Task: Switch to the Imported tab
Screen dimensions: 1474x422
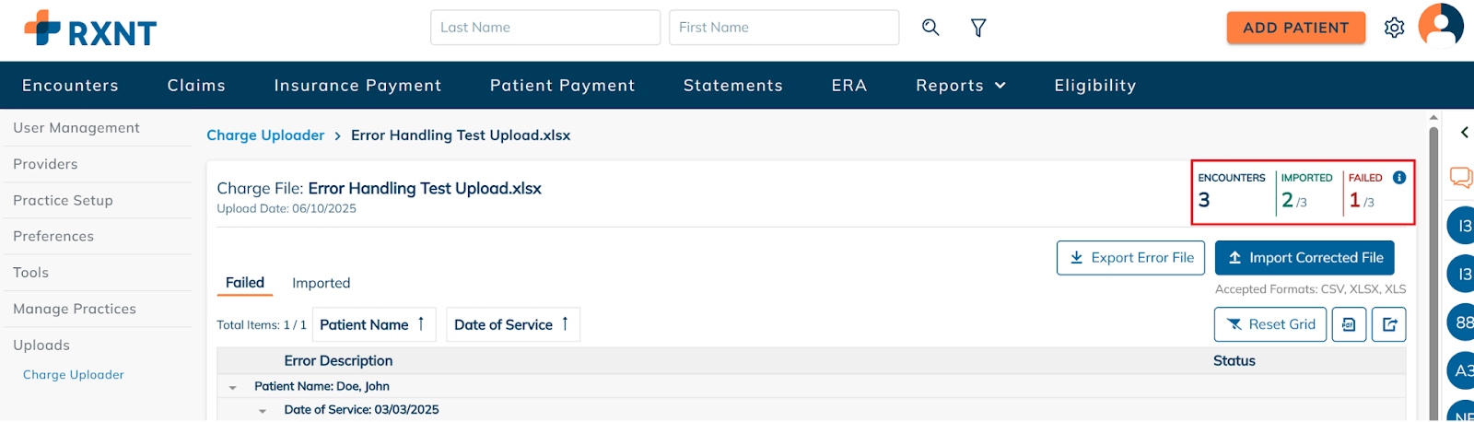Action: pyautogui.click(x=321, y=283)
